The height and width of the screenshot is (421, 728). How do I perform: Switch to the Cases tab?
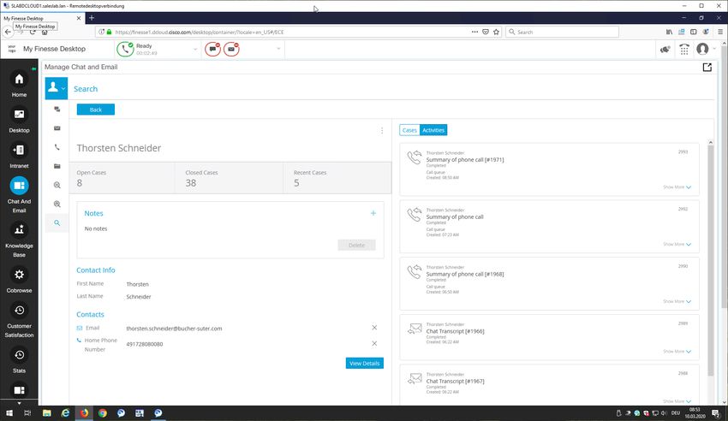(x=409, y=130)
